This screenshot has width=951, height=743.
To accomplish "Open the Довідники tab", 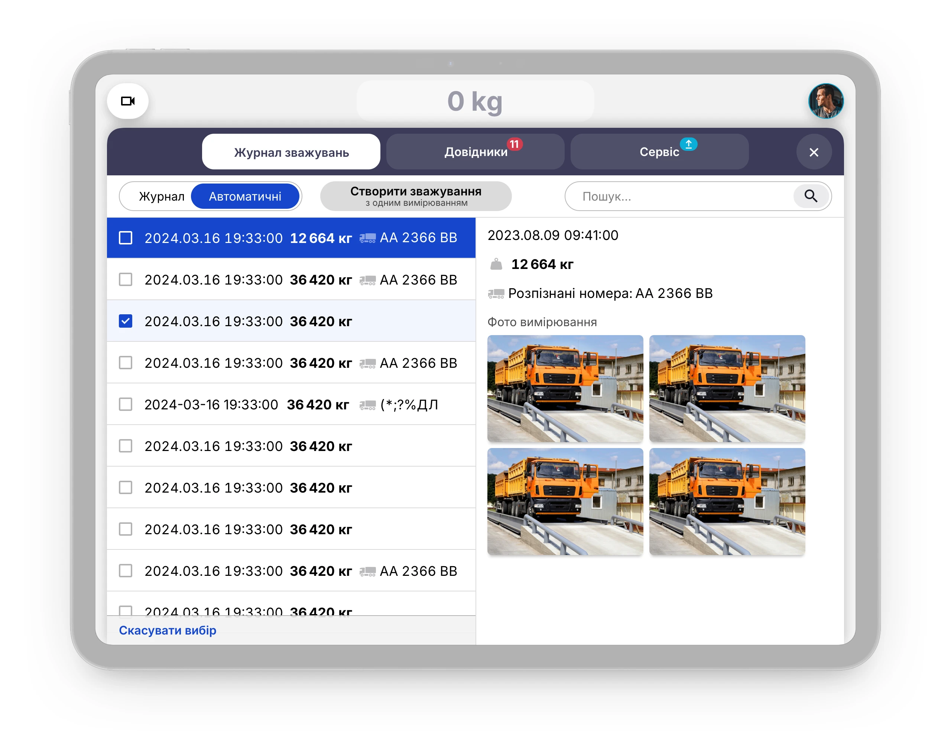I will 475,152.
